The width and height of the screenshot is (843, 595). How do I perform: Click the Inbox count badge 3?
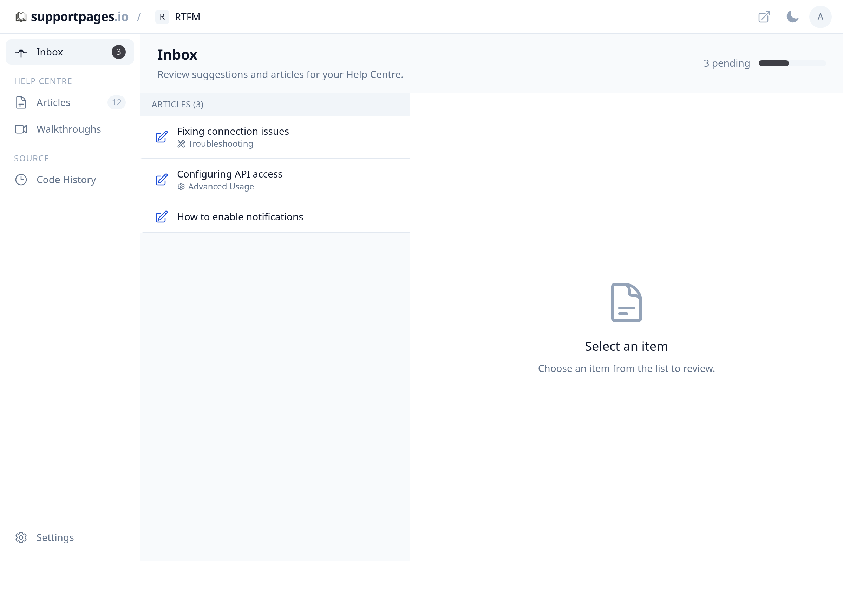coord(119,52)
